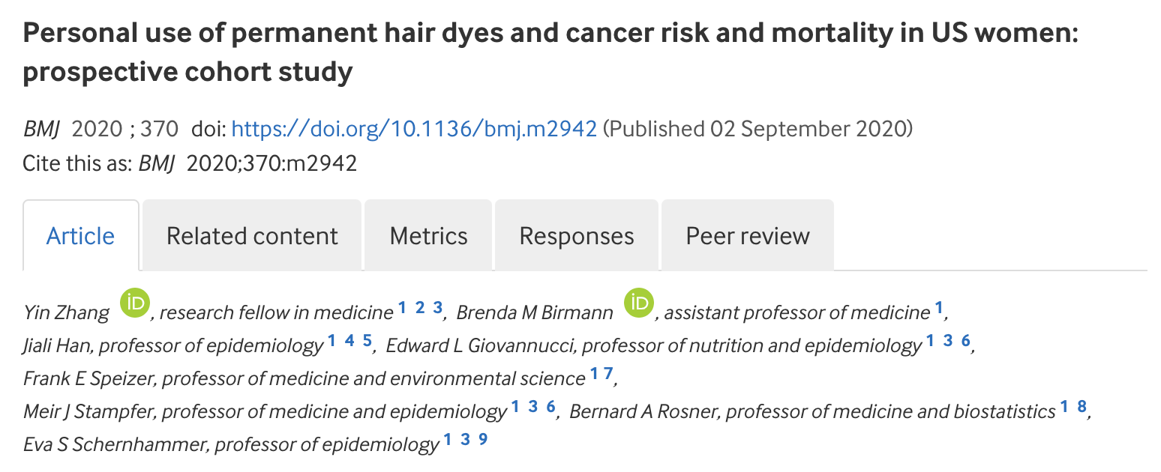Viewport: 1161px width, 472px height.
Task: Switch to the Related content tab
Action: coord(252,235)
